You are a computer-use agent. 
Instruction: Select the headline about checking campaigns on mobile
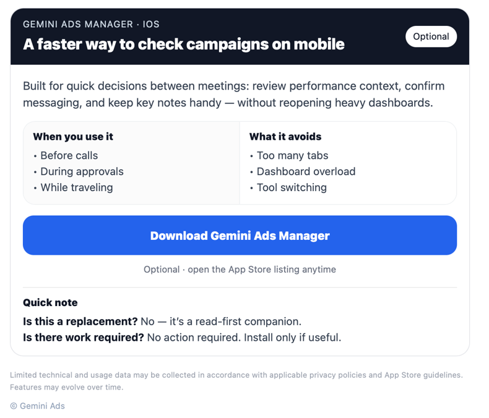click(x=184, y=45)
